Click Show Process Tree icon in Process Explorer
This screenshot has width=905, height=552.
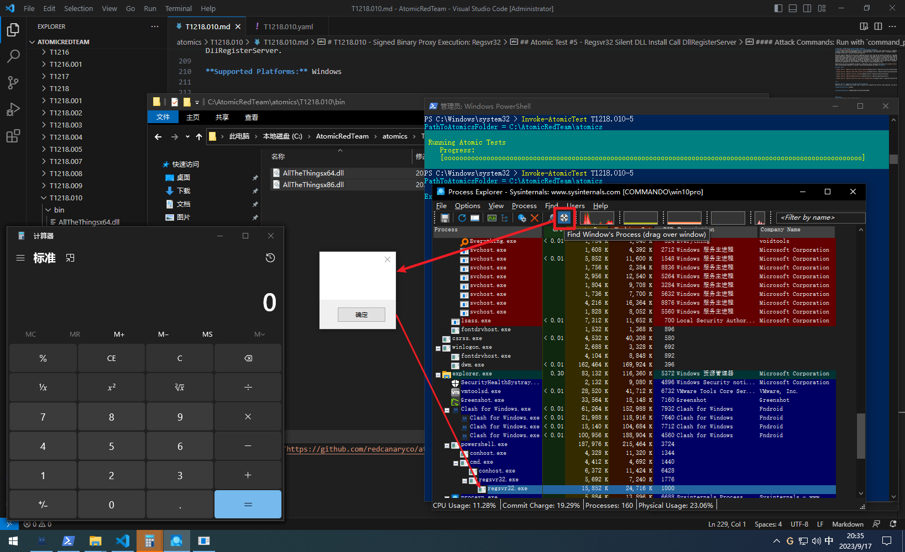pyautogui.click(x=505, y=218)
